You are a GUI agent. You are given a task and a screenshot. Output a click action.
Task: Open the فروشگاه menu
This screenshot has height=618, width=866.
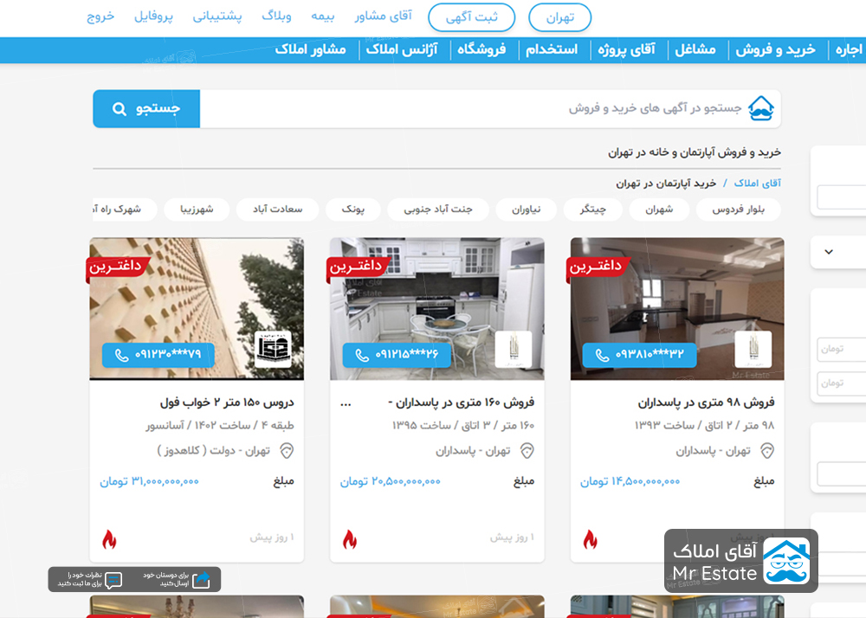(481, 49)
